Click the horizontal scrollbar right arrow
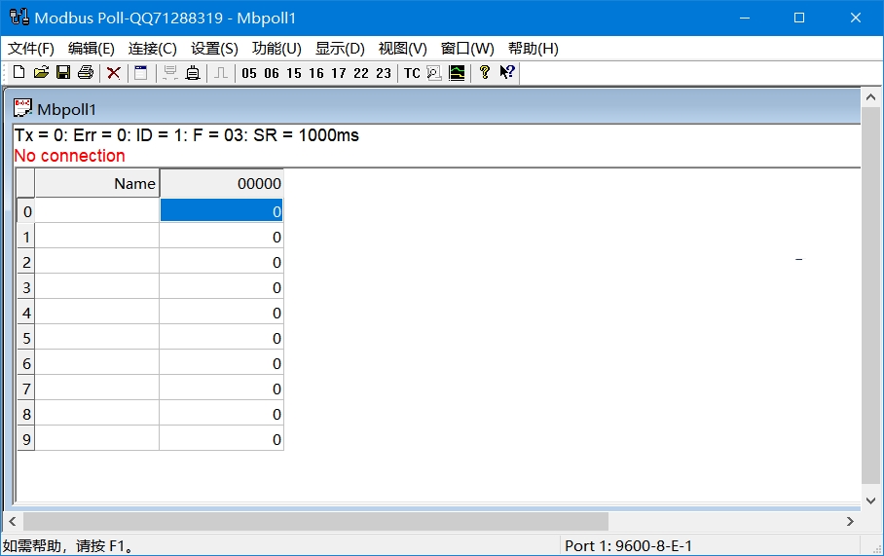This screenshot has width=884, height=556. pos(850,522)
